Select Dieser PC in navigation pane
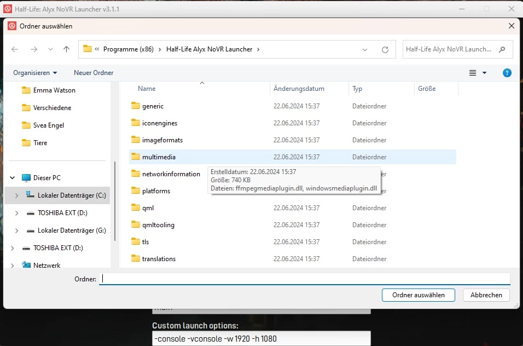The height and width of the screenshot is (346, 523). 47,178
